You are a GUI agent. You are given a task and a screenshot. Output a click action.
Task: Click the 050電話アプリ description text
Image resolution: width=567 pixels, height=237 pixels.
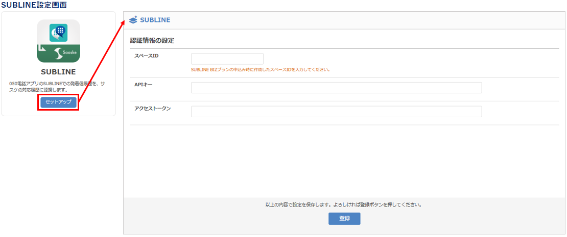point(58,87)
